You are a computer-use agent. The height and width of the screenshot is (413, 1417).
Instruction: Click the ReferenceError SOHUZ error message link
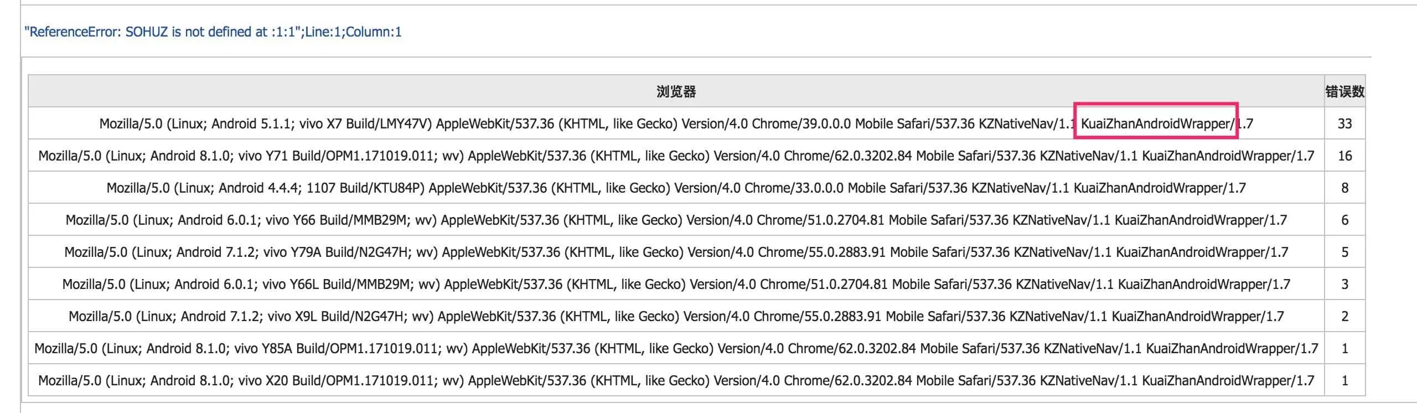pyautogui.click(x=213, y=32)
